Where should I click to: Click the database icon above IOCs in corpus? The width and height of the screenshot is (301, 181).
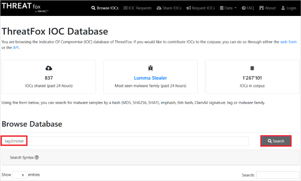252,68
